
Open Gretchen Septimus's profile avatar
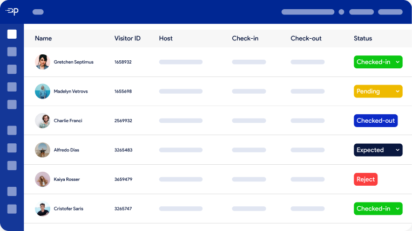[43, 62]
